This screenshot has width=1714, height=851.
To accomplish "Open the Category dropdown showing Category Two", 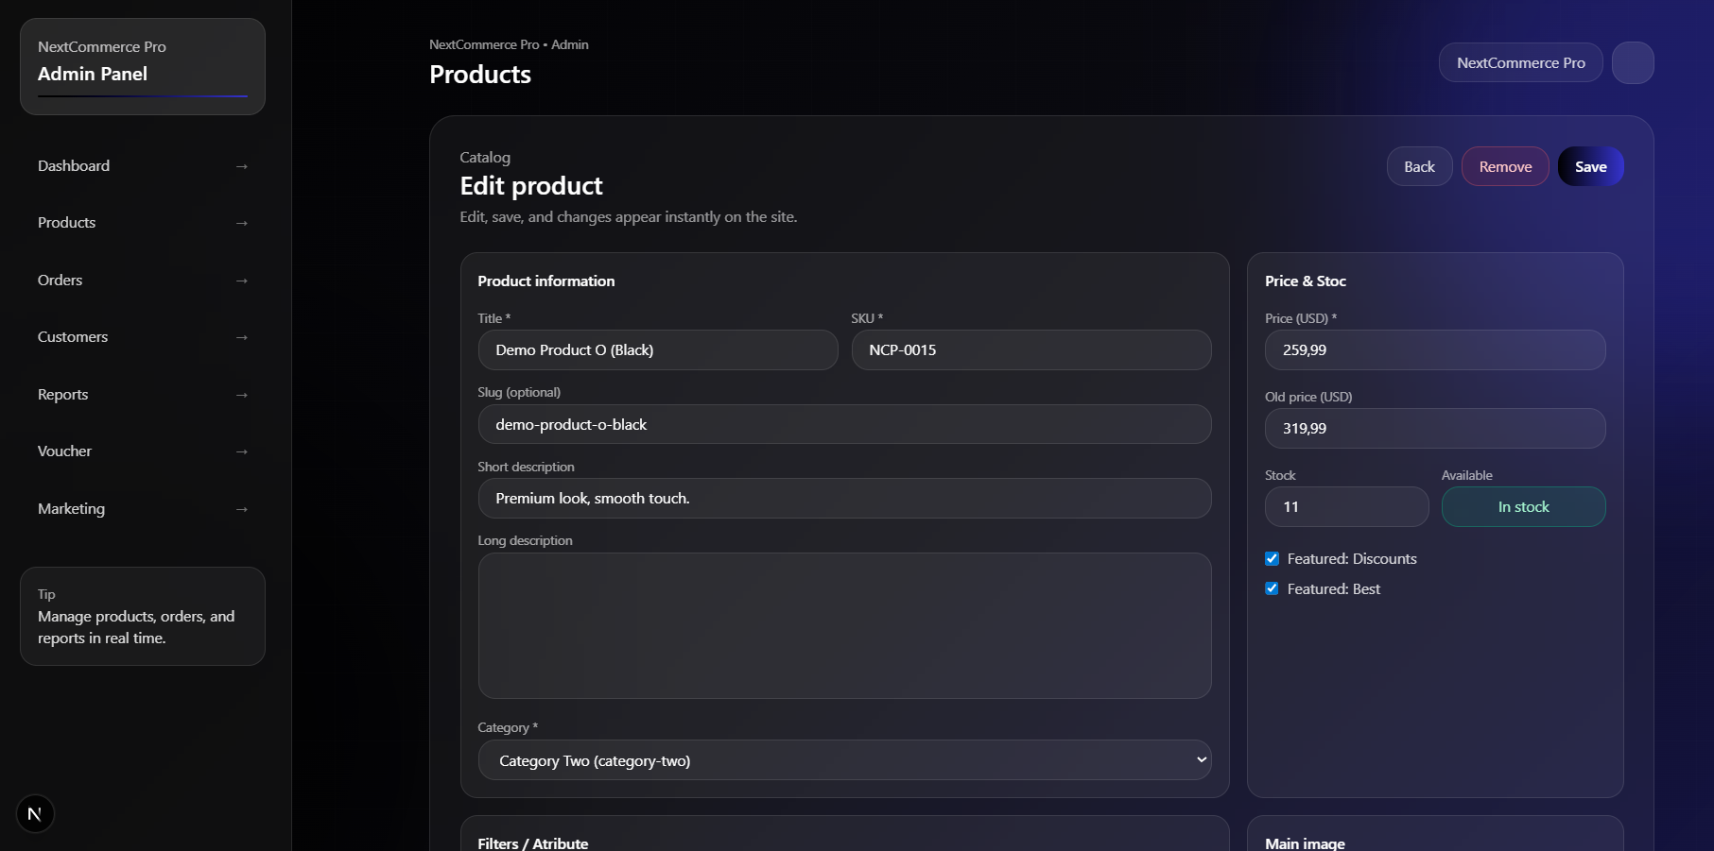I will point(844,759).
